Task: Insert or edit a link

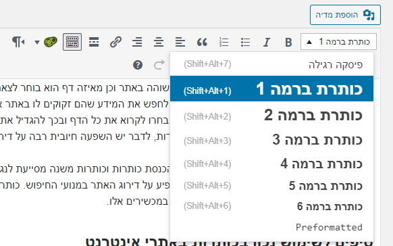Action: [x=115, y=42]
